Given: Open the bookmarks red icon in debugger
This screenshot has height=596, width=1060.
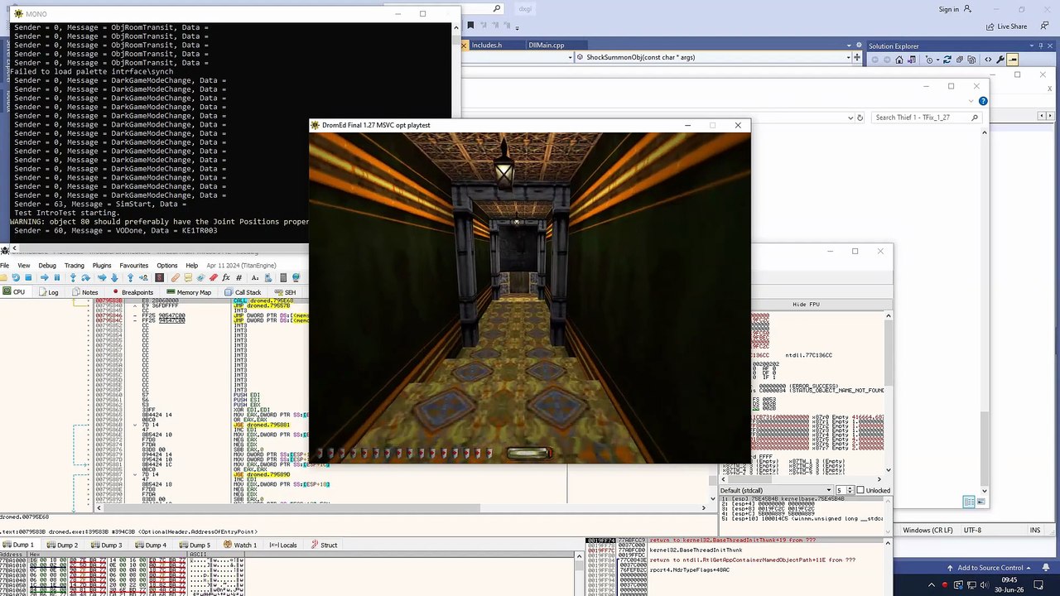Looking at the screenshot, I should [x=214, y=277].
